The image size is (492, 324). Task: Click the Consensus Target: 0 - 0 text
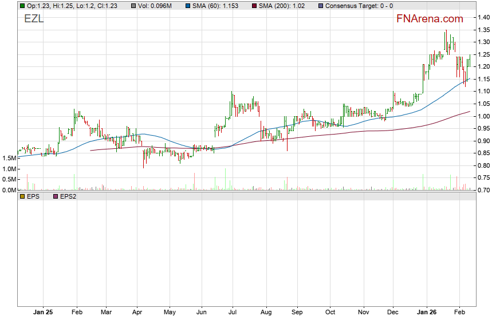point(359,5)
